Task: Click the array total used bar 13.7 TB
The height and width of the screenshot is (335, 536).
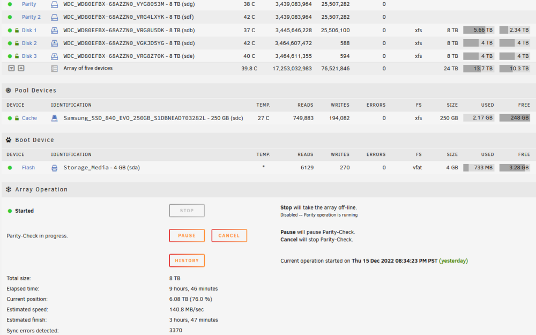Action: pos(479,69)
